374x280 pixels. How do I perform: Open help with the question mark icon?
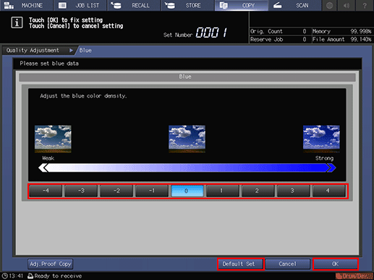pos(365,5)
